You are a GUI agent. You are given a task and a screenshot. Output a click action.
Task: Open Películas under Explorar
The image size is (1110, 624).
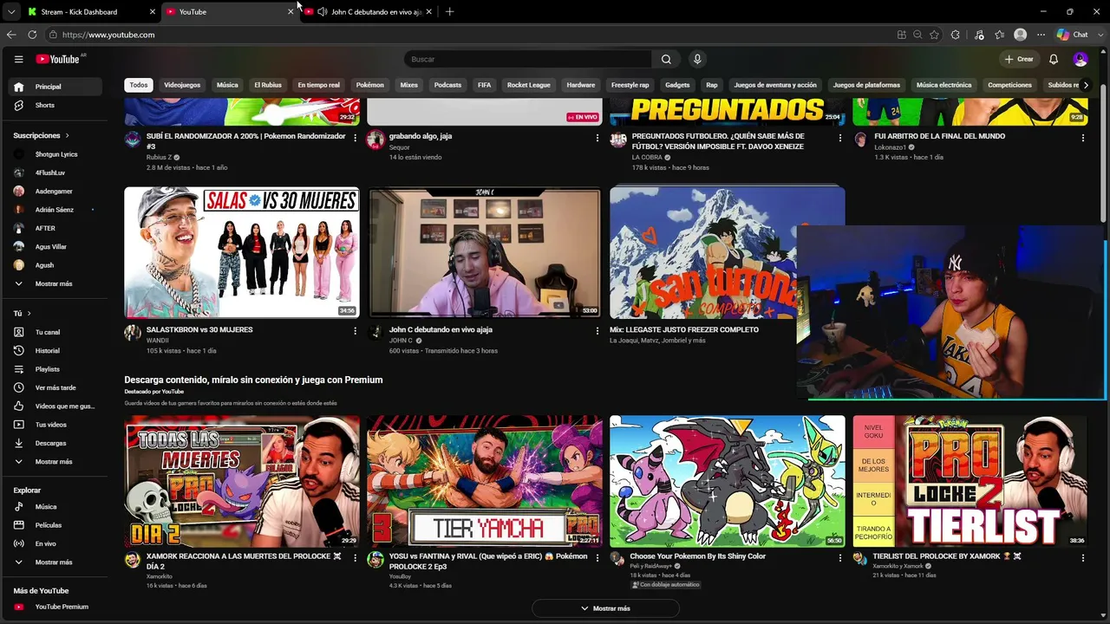coord(49,525)
